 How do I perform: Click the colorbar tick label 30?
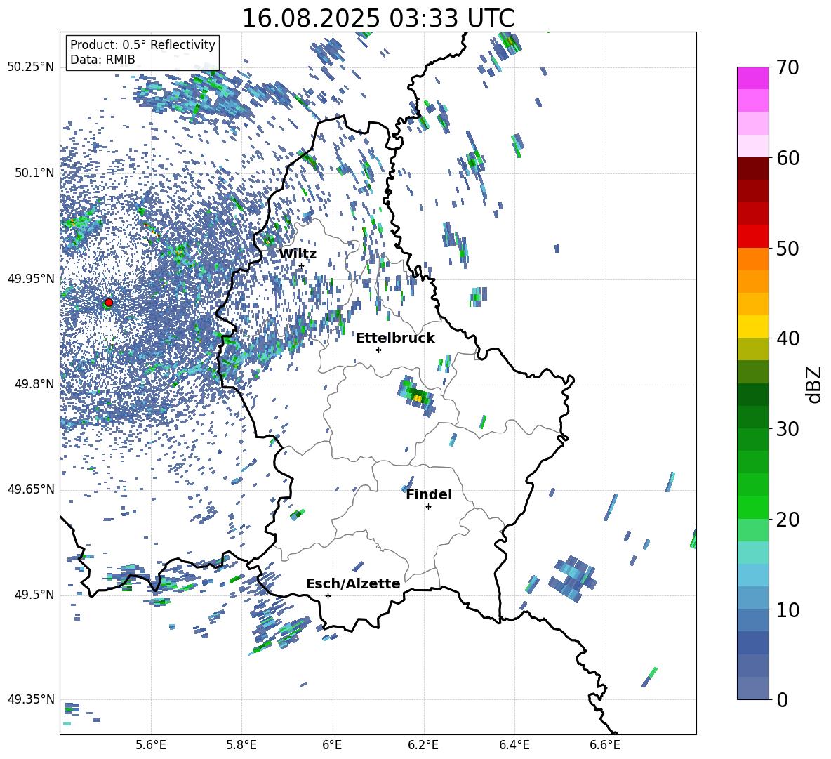click(x=787, y=429)
